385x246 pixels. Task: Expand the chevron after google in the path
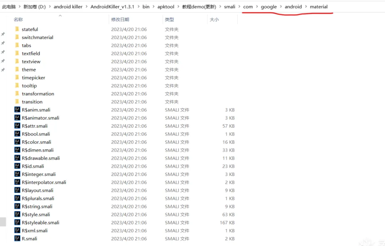pyautogui.click(x=281, y=7)
